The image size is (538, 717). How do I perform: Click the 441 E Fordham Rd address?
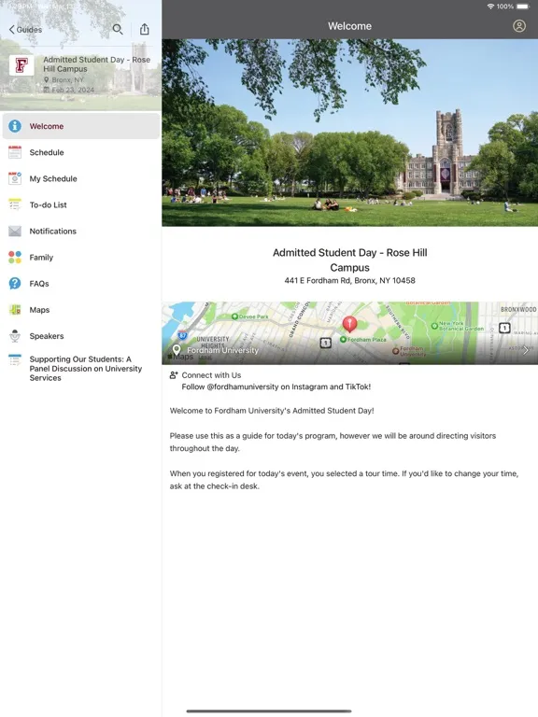349,280
